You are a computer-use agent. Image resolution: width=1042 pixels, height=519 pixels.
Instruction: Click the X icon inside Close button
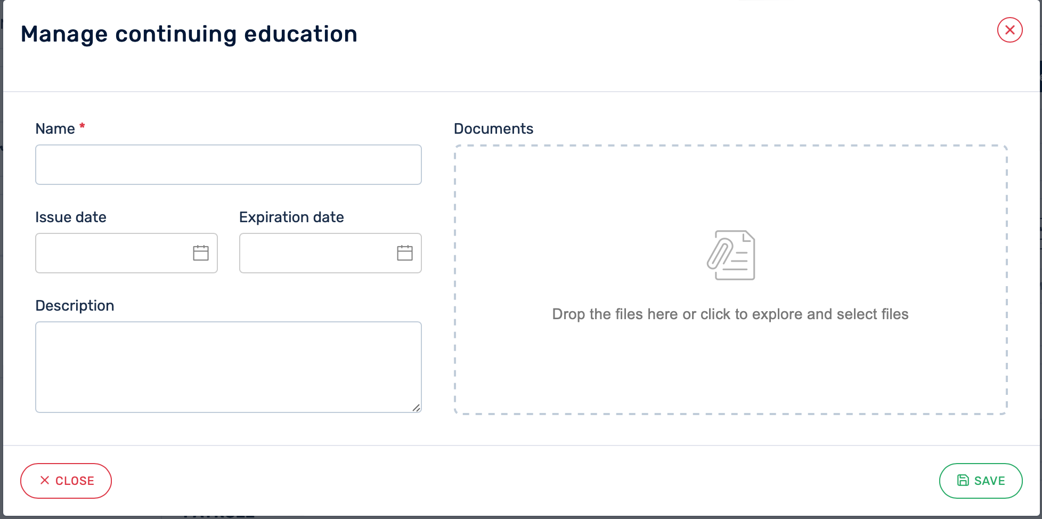tap(45, 481)
